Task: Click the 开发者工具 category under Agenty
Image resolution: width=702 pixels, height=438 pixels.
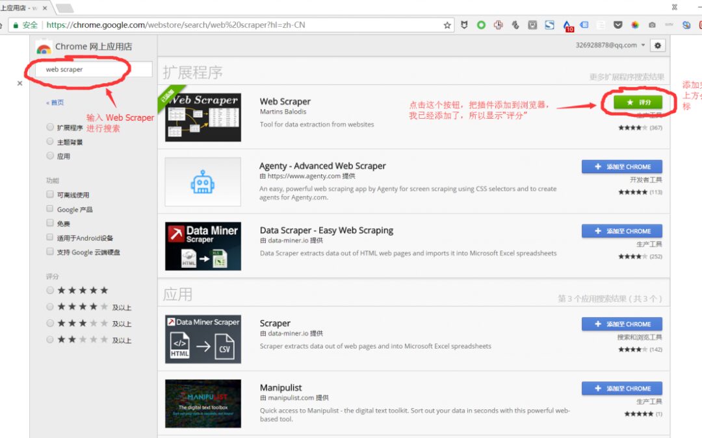Action: 646,180
